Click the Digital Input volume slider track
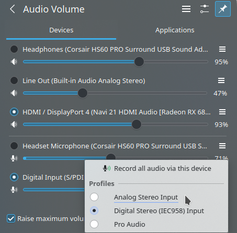The image size is (237, 233). [54, 190]
